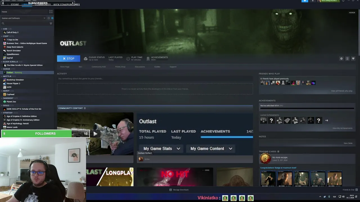The width and height of the screenshot is (360, 202).
Task: Open the Guides tab
Action: (x=157, y=67)
